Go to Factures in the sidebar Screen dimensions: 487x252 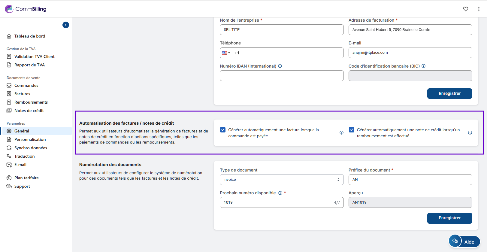point(22,94)
